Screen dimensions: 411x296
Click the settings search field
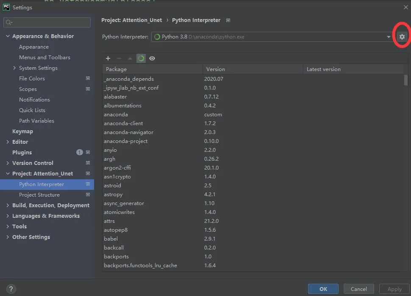[47, 22]
